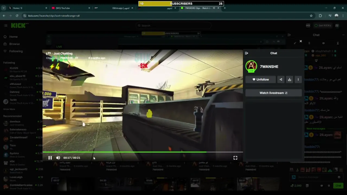
Task: Reload the current page
Action: point(17,16)
